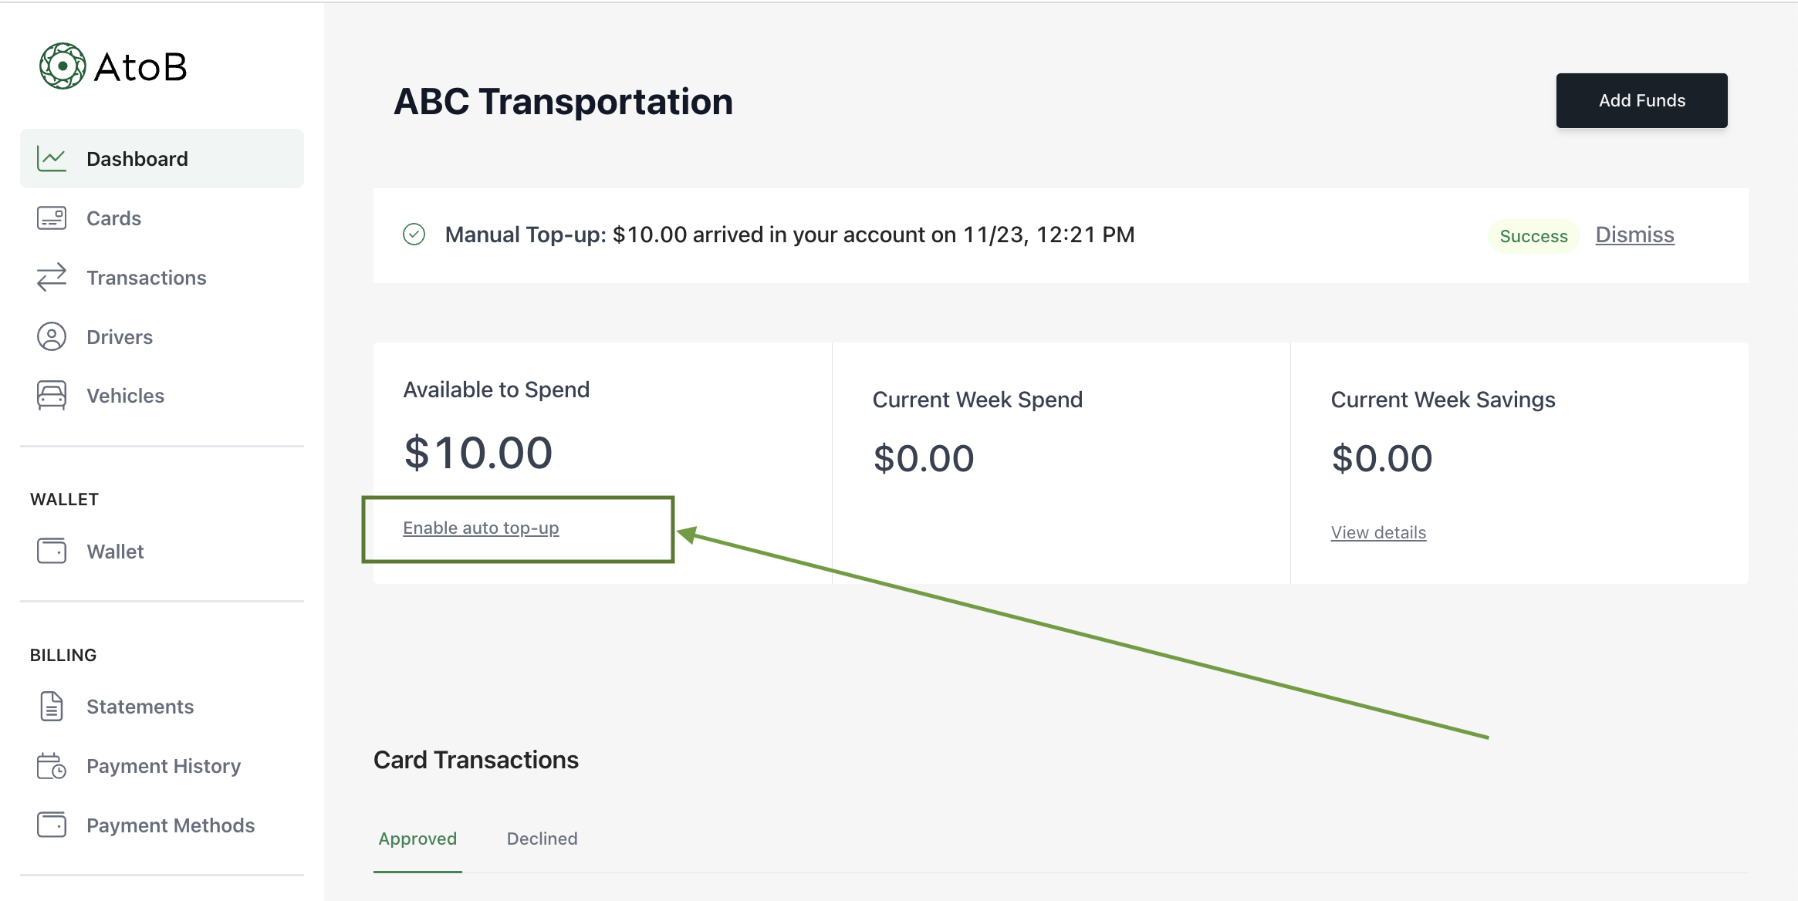The image size is (1798, 901).
Task: Click the Cards icon in the sidebar
Action: click(x=51, y=218)
